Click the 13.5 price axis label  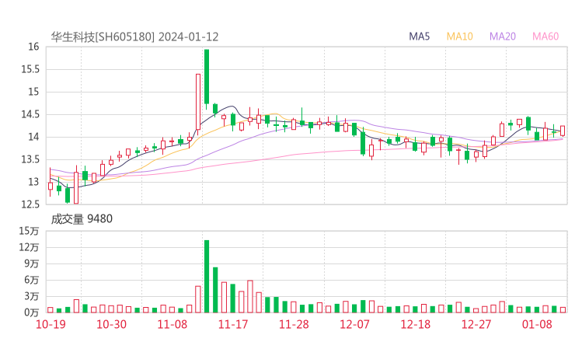pos(30,159)
